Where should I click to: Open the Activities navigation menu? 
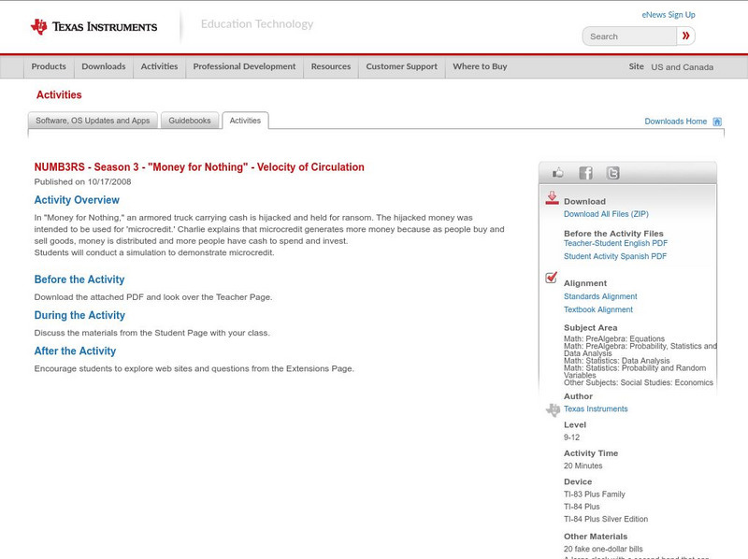[x=159, y=66]
